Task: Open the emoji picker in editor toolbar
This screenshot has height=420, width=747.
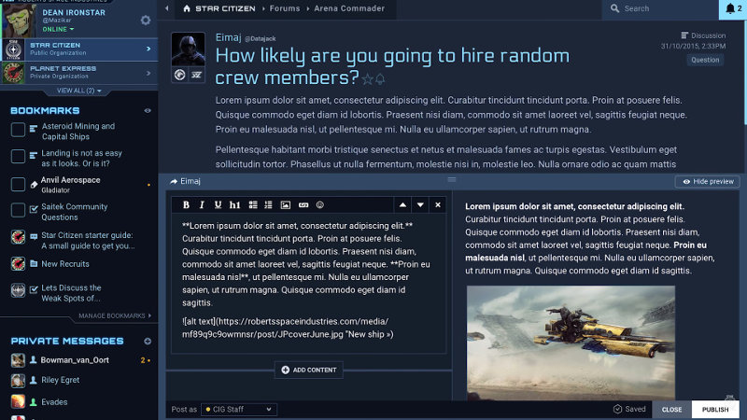Action: point(320,204)
